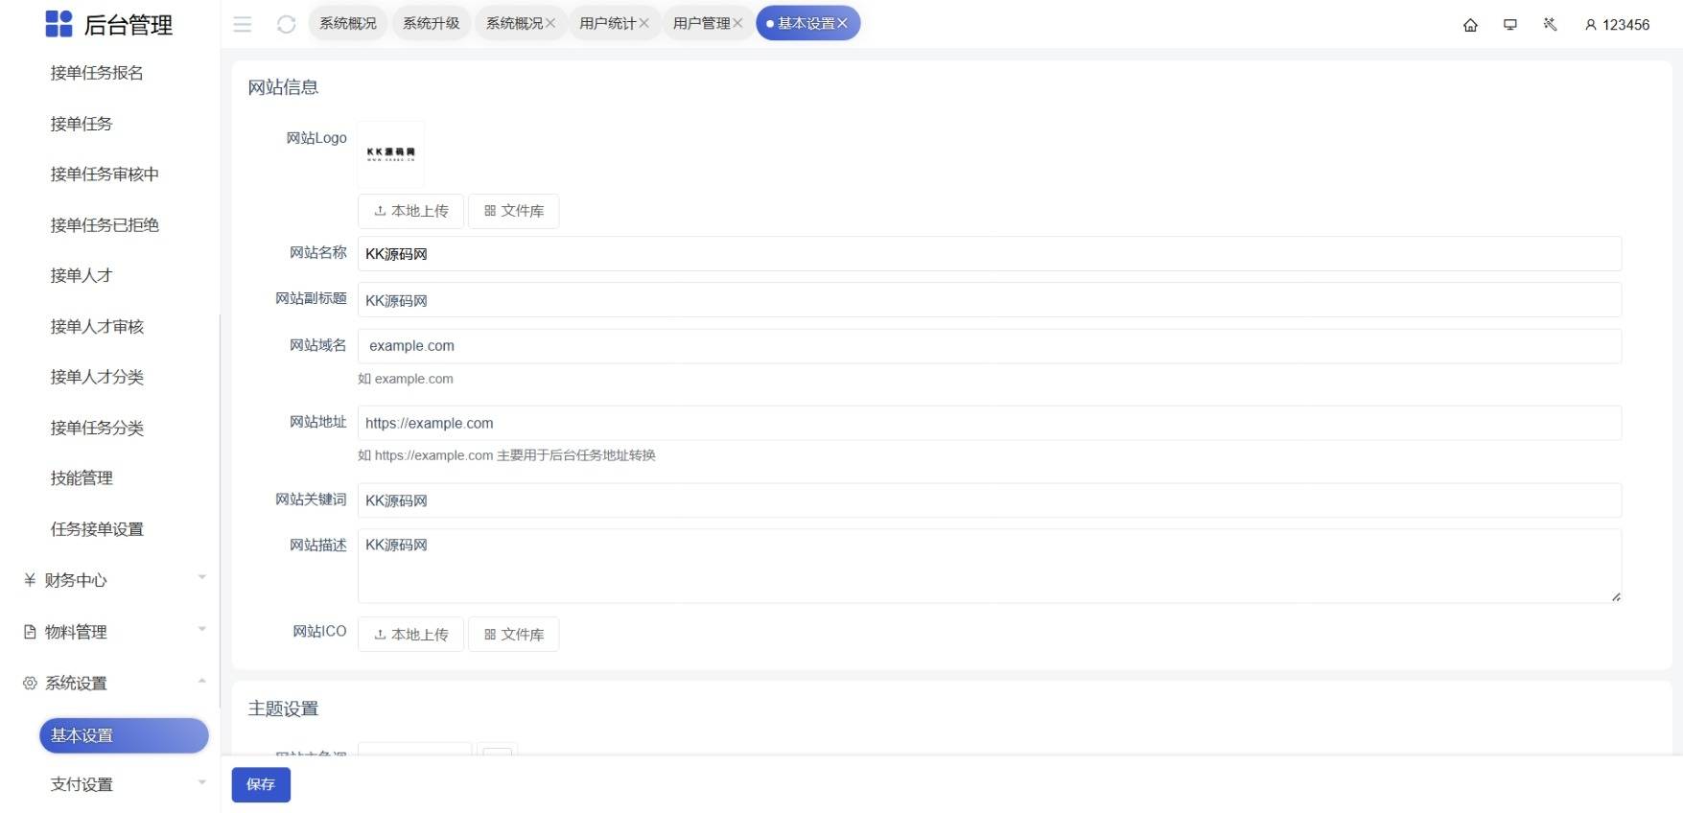1683x813 pixels.
Task: Click the 网站描述 textarea resize handle
Action: tap(1616, 597)
